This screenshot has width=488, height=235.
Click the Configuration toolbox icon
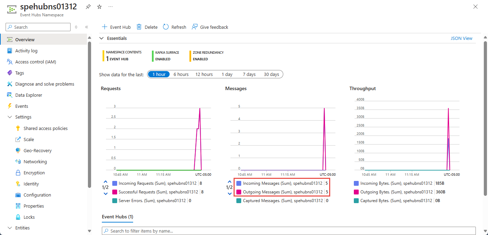(x=18, y=195)
